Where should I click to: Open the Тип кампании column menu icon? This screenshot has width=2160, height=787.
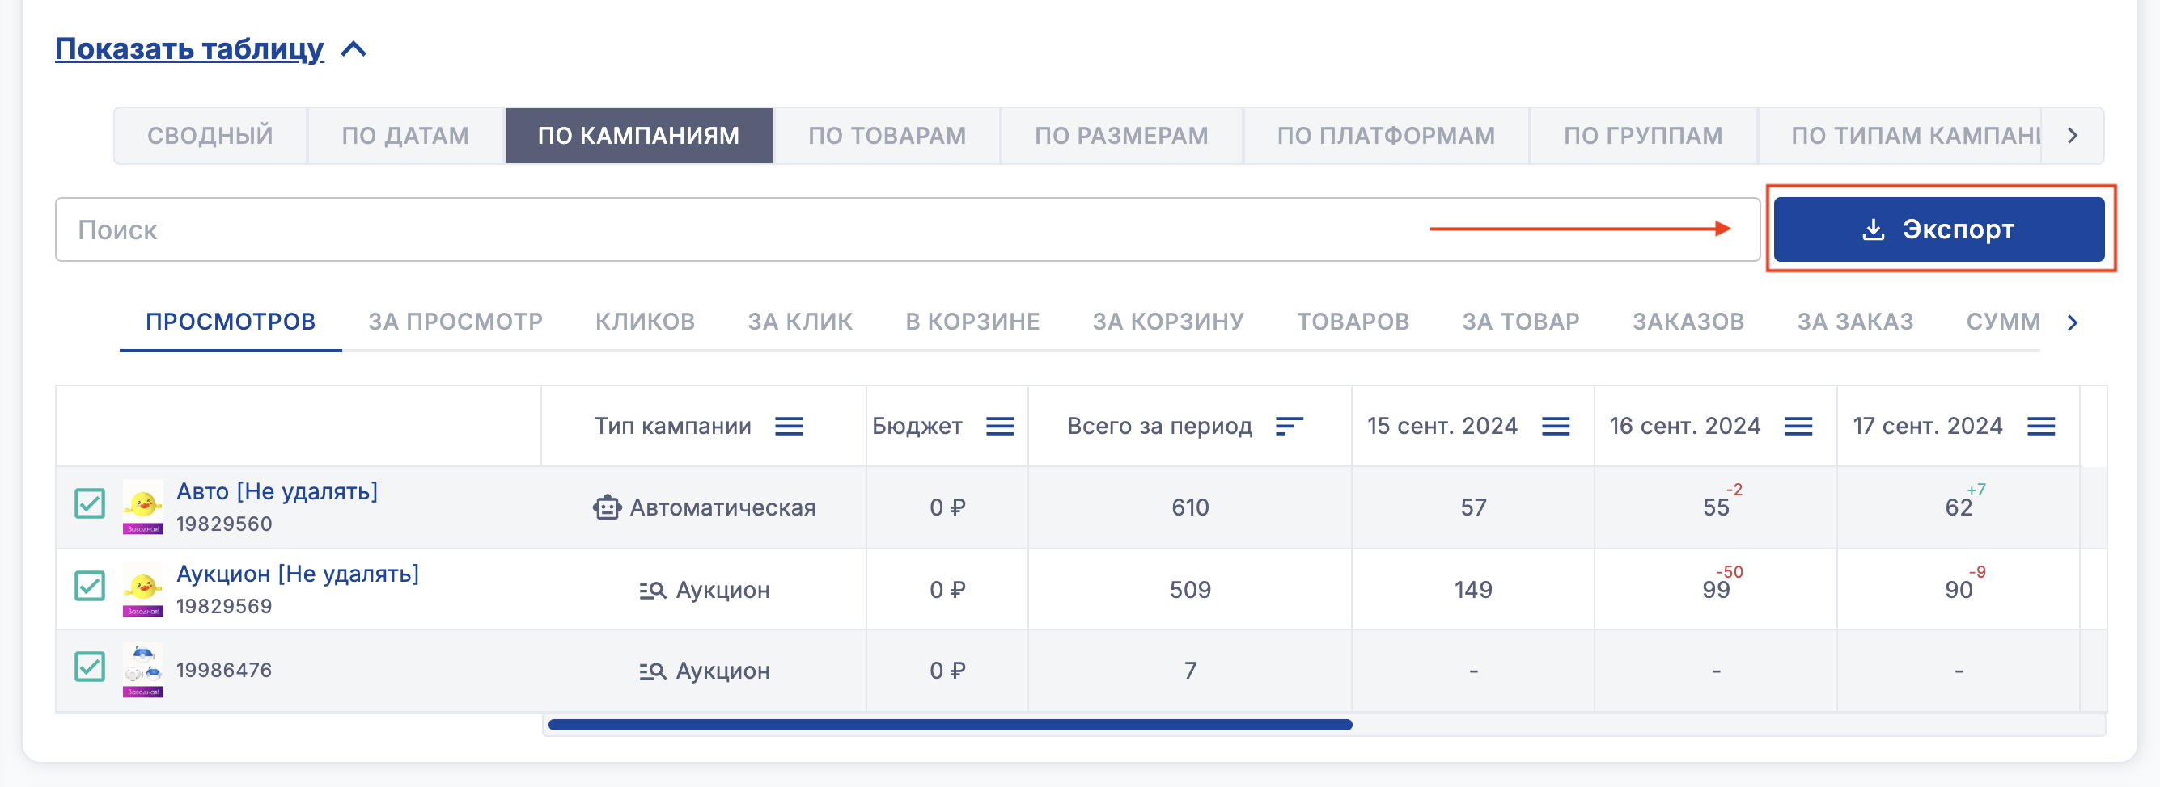[788, 427]
